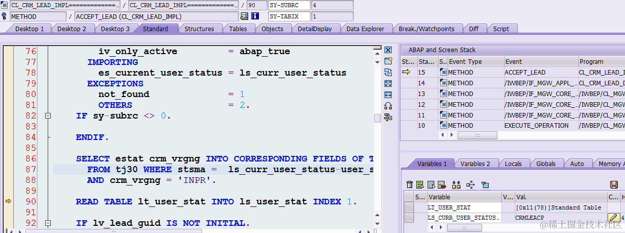Screen dimensions: 625x233
Task: Open the Script tab
Action: [x=501, y=29]
